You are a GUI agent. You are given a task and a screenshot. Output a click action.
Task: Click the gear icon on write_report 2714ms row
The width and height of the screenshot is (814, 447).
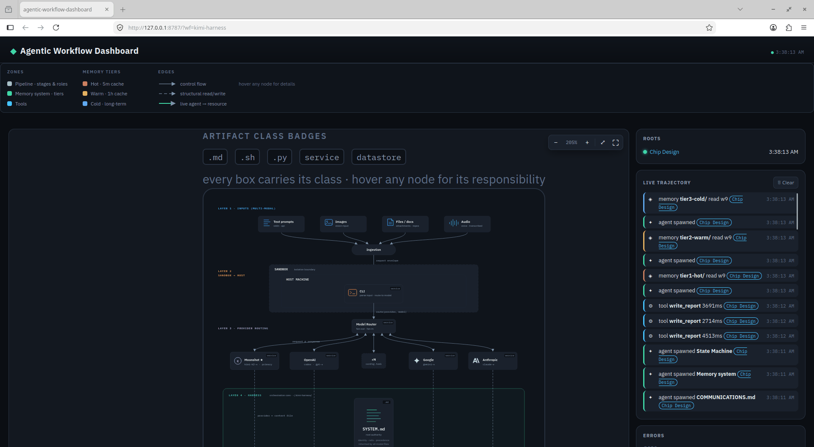pyautogui.click(x=650, y=322)
